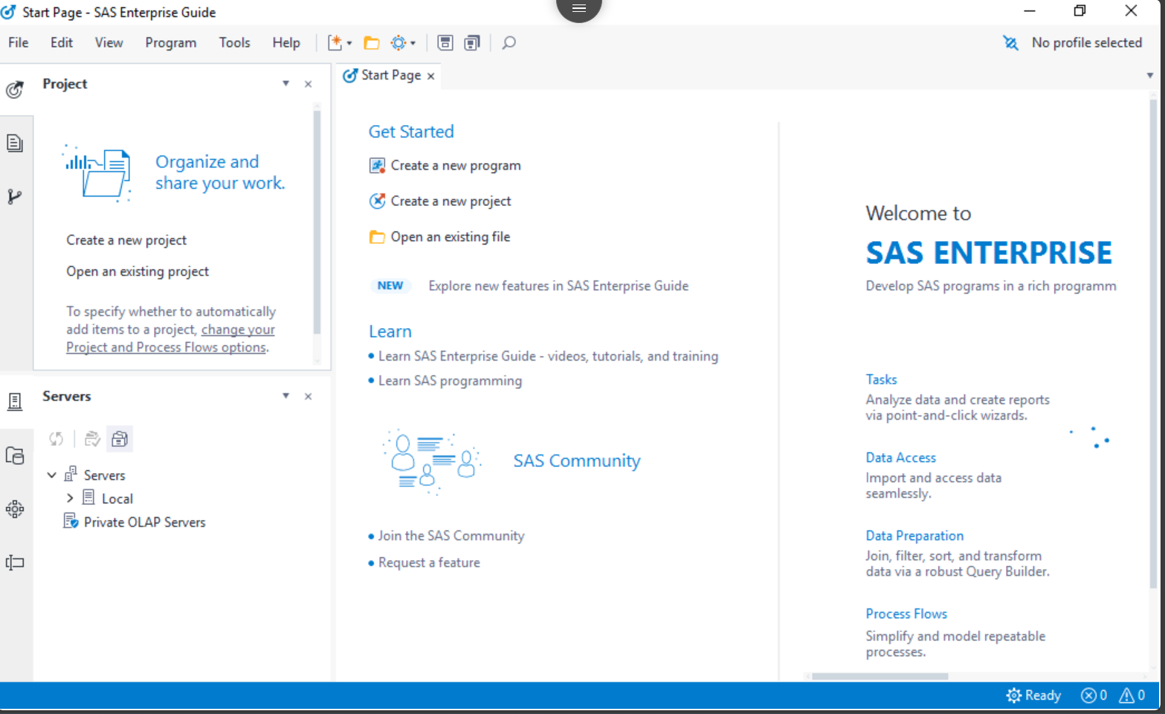Click the Refresh servers icon
Viewport: 1165px width, 714px height.
point(57,439)
